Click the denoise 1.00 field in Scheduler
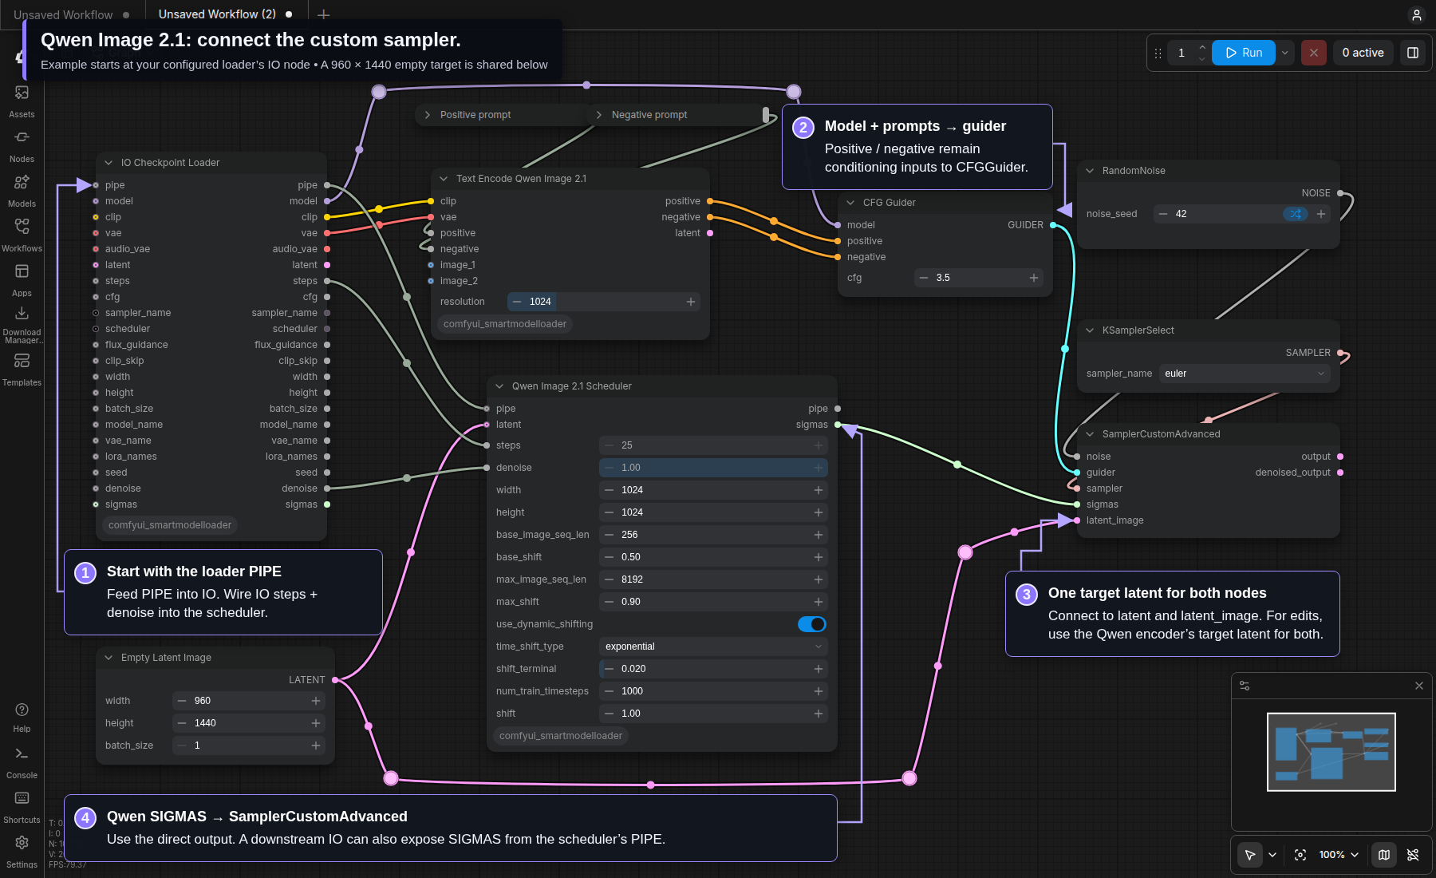Screen dimensions: 1436x878 (x=713, y=468)
